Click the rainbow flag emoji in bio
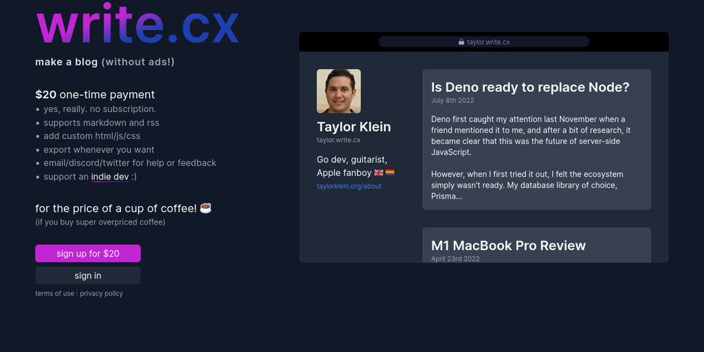The image size is (704, 352). tap(390, 173)
